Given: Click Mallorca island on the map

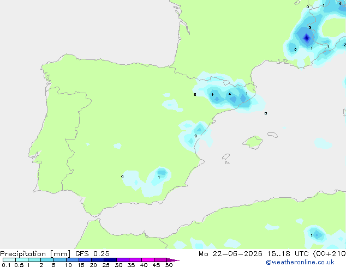Looking at the screenshot, I should 253,142.
